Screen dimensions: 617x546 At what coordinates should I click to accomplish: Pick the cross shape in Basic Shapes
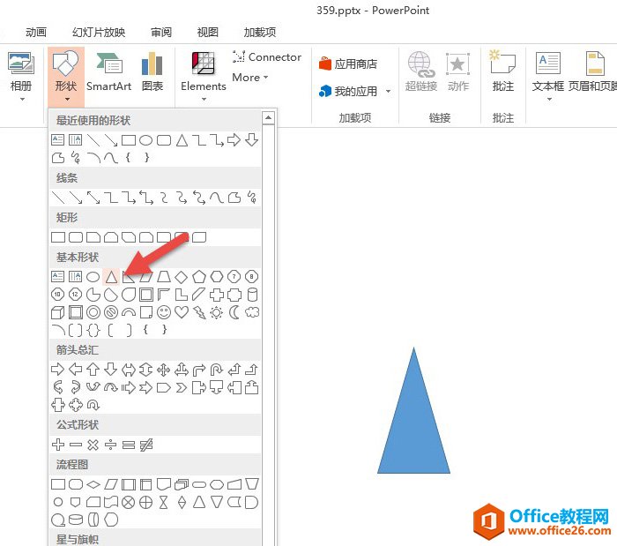(x=217, y=295)
